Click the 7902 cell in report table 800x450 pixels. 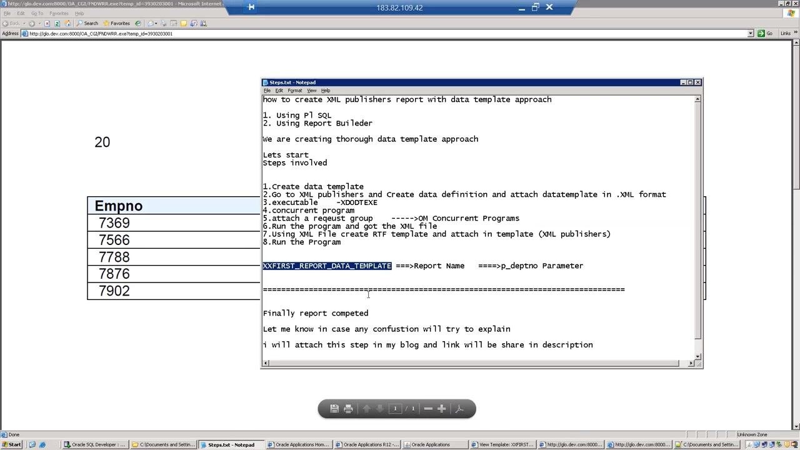(114, 291)
